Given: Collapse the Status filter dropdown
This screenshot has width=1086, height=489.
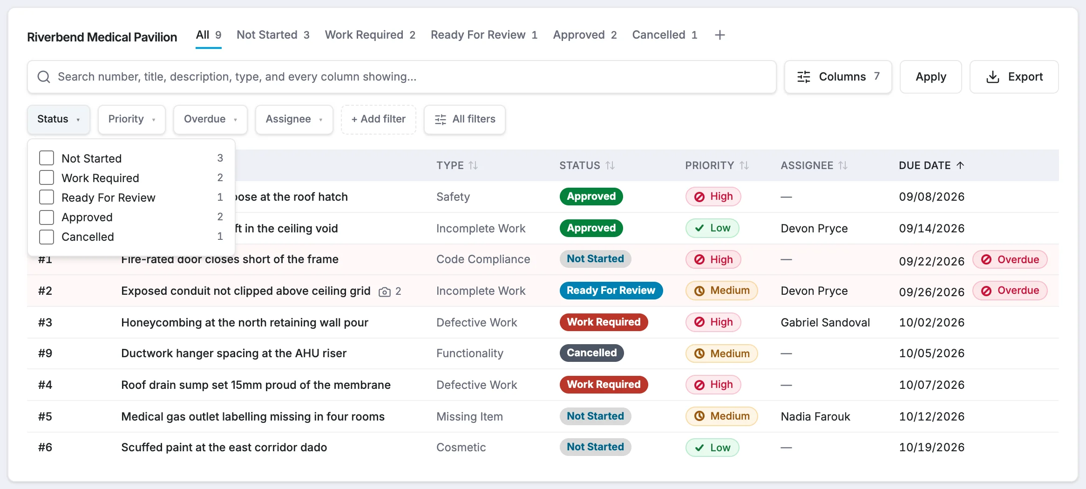Looking at the screenshot, I should click(59, 119).
